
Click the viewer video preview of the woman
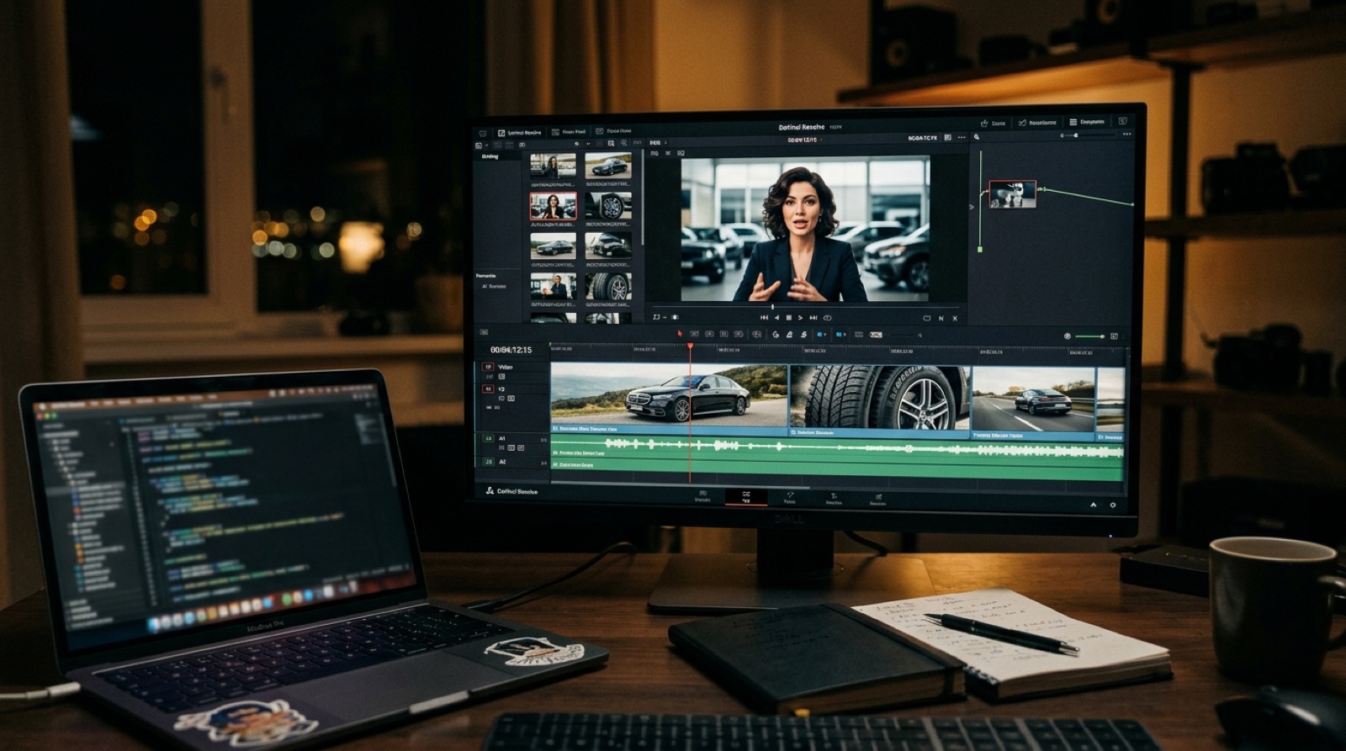click(x=805, y=229)
